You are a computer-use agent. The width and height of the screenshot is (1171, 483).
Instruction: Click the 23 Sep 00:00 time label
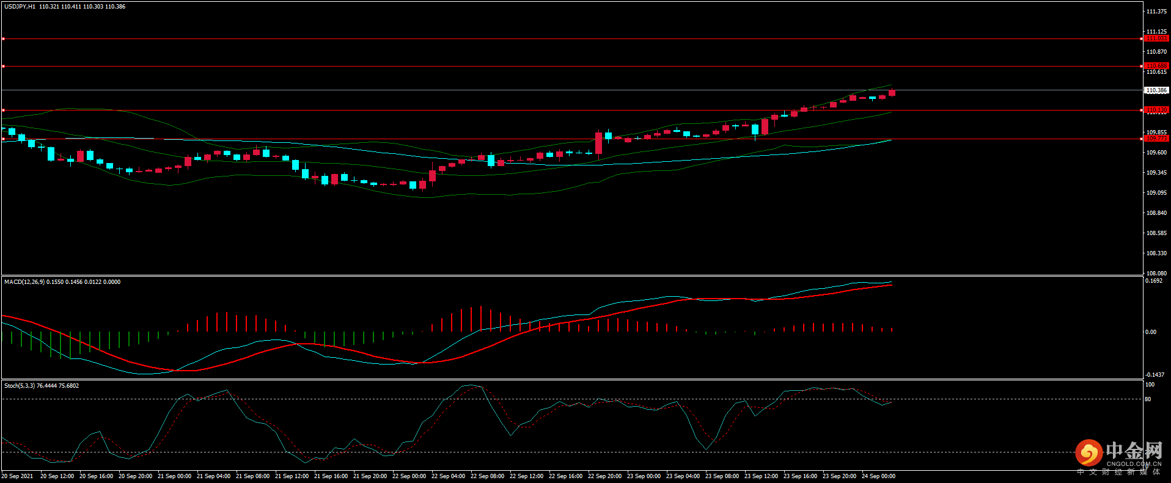click(644, 476)
